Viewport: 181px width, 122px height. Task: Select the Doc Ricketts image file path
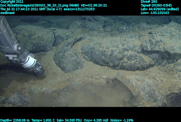coord(32,5)
